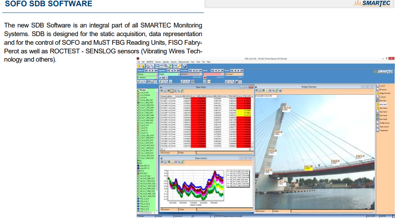Click yellow sensor label on bridge deck

click(x=308, y=168)
